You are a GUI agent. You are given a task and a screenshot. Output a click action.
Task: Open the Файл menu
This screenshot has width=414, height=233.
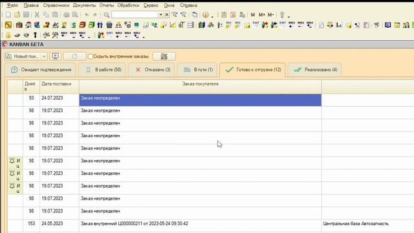(12, 5)
